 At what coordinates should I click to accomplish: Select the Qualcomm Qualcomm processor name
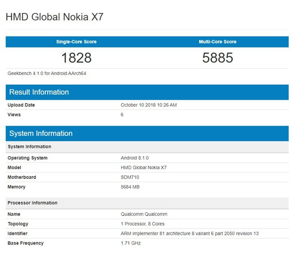(x=144, y=214)
